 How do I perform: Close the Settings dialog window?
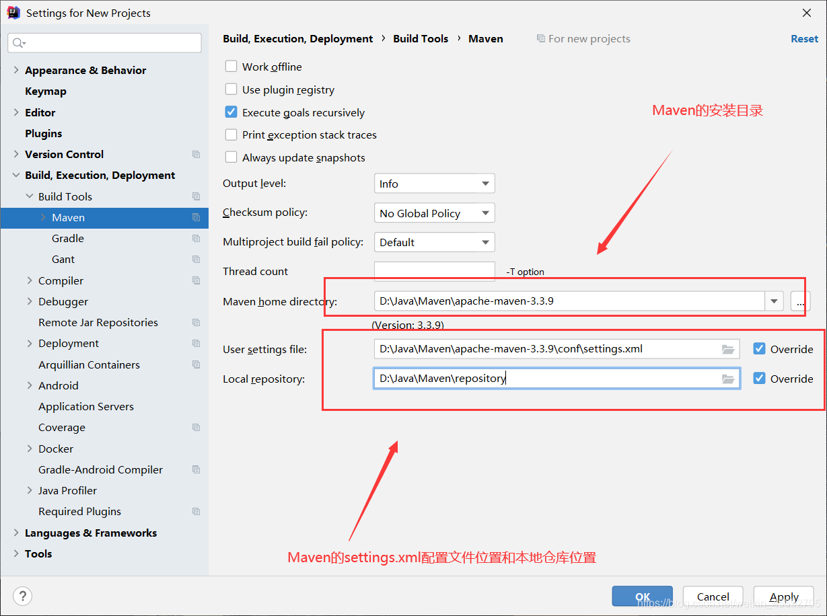(807, 13)
